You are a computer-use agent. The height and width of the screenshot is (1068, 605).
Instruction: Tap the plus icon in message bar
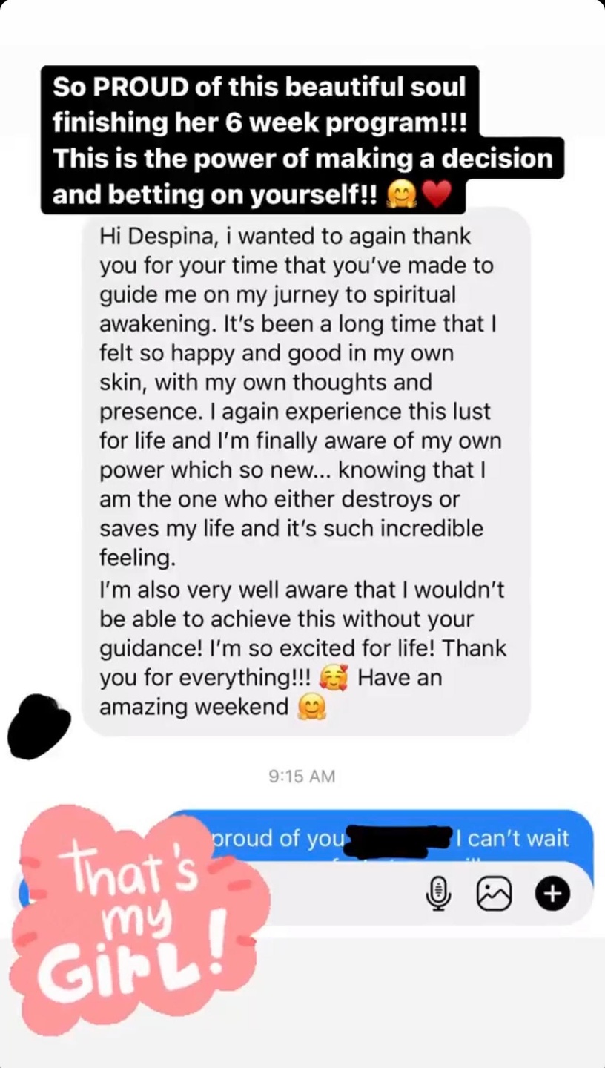[x=552, y=894]
